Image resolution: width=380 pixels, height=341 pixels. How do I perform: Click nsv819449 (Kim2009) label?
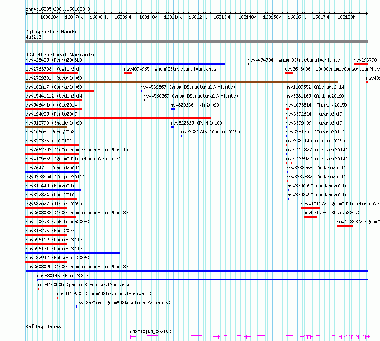[x=50, y=186]
